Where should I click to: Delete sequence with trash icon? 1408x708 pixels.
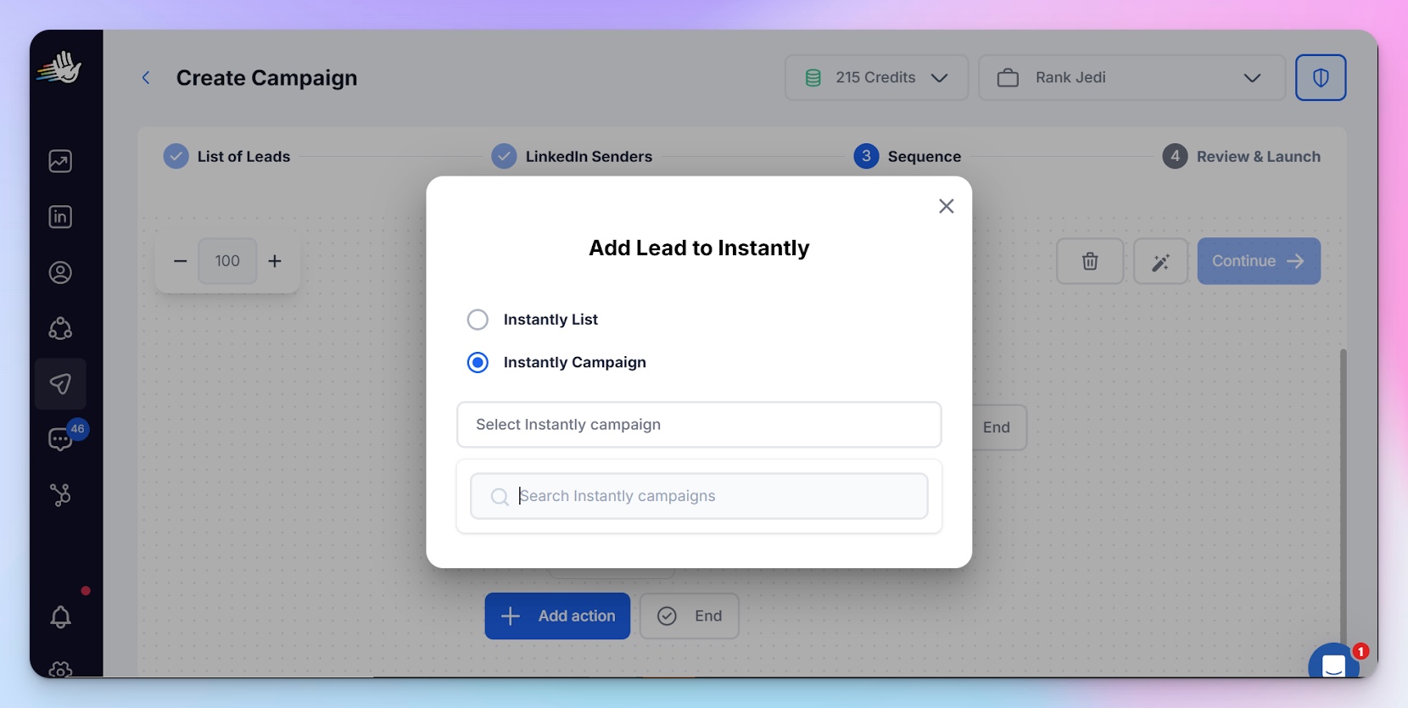(1090, 261)
